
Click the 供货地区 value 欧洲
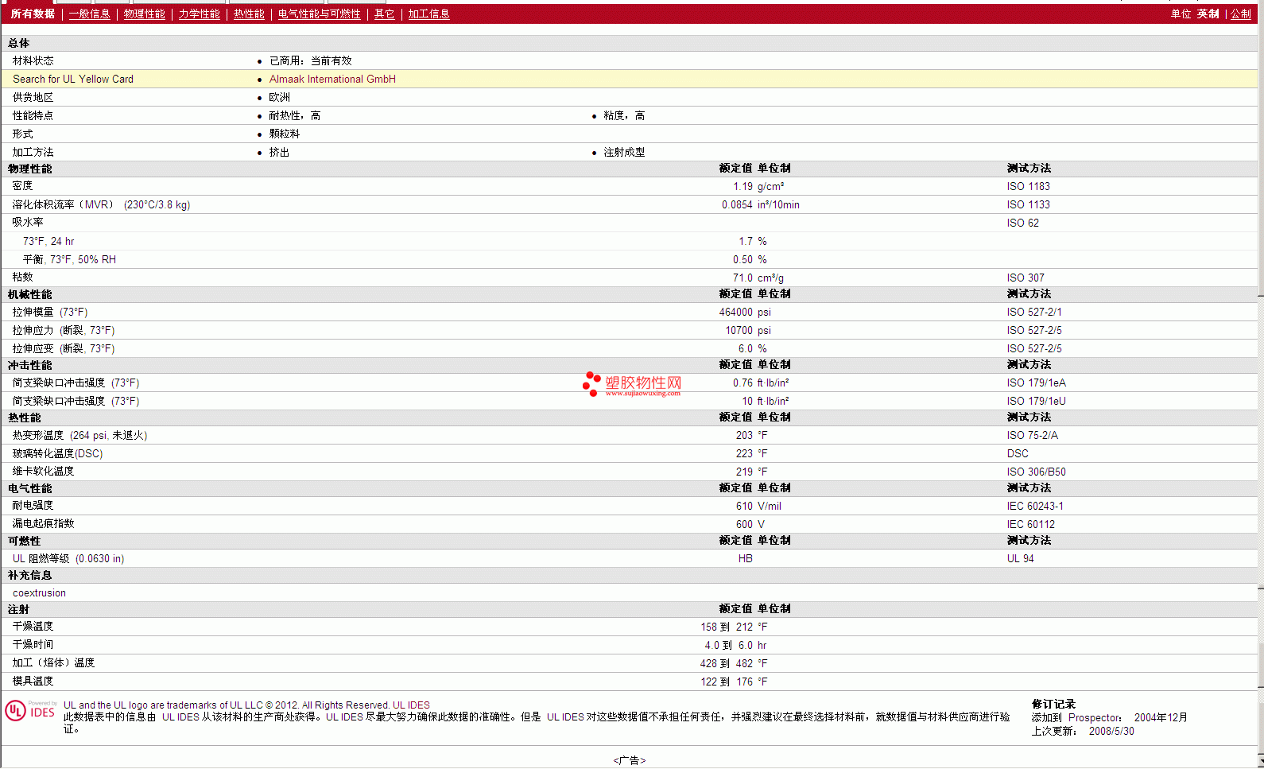pos(279,97)
